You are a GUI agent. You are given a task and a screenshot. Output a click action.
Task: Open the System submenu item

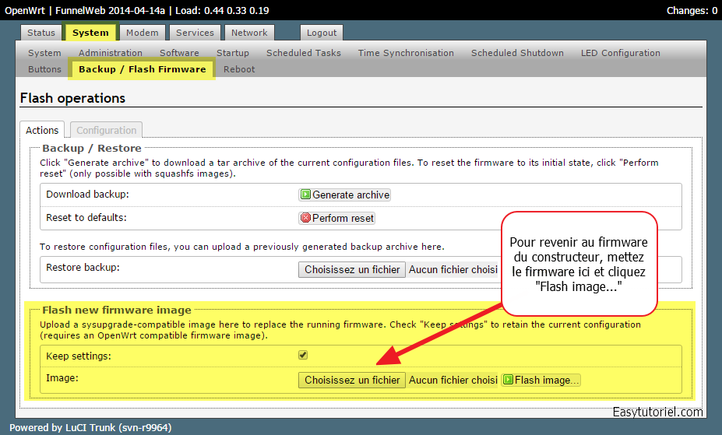point(44,53)
